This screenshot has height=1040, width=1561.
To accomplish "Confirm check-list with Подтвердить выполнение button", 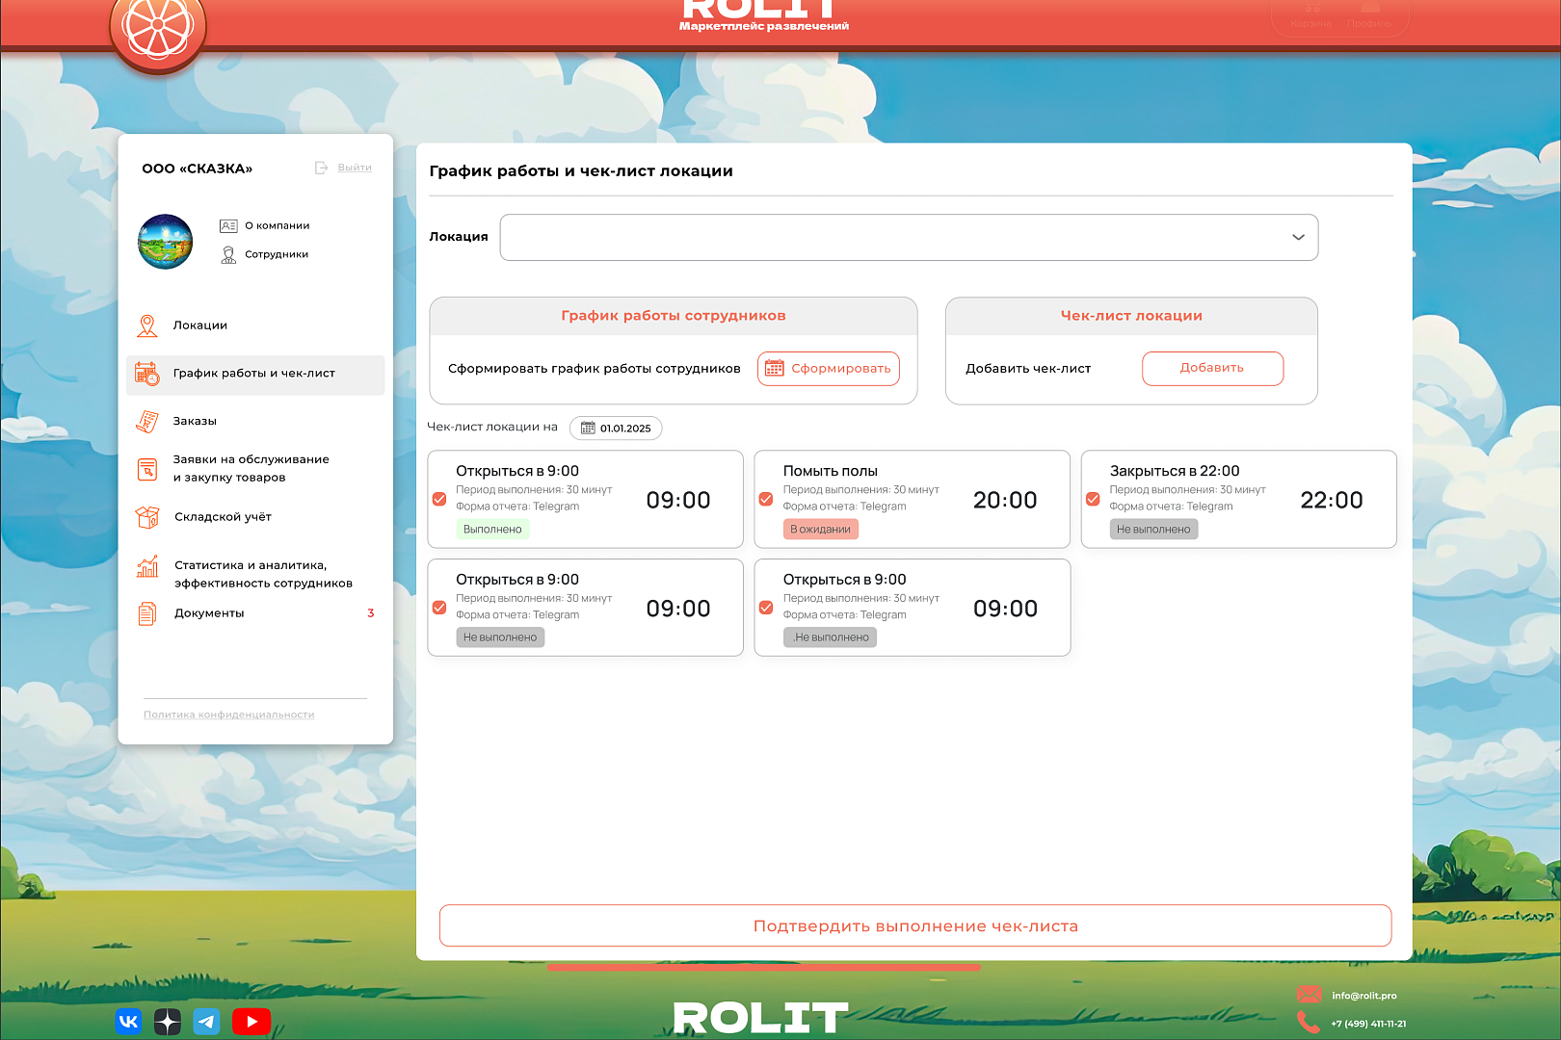I will [915, 925].
